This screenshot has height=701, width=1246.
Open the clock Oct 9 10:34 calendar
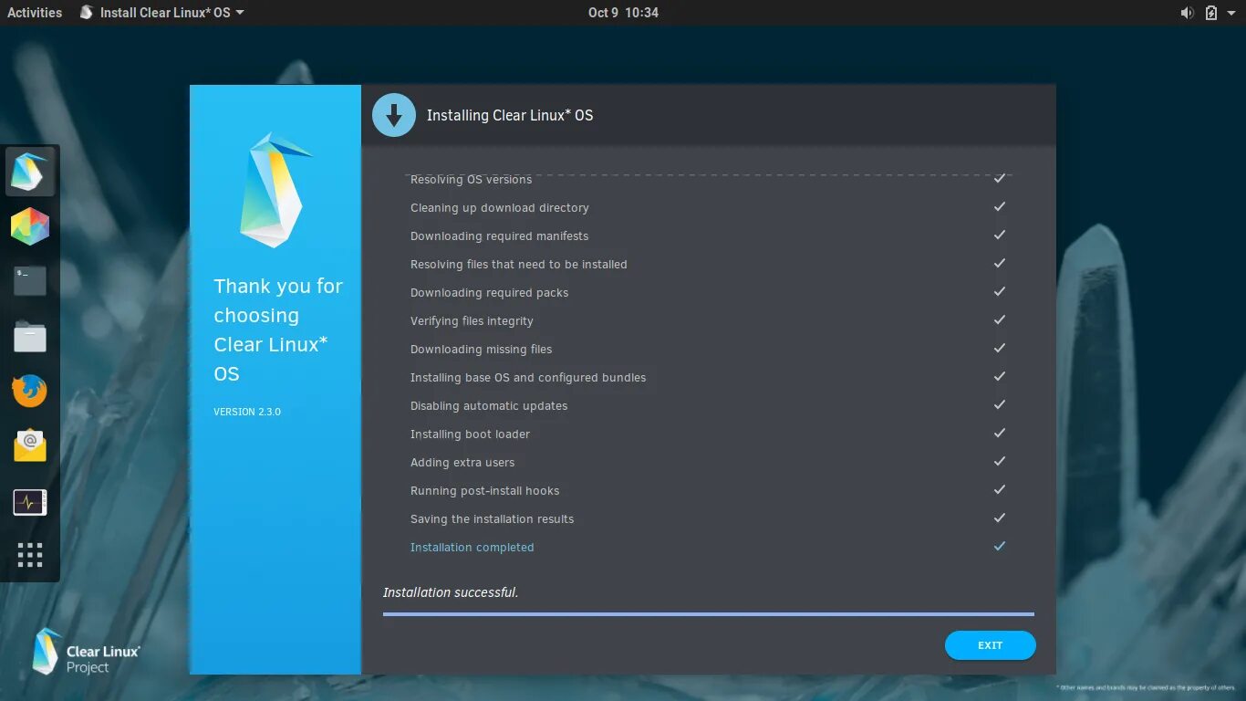(x=623, y=13)
